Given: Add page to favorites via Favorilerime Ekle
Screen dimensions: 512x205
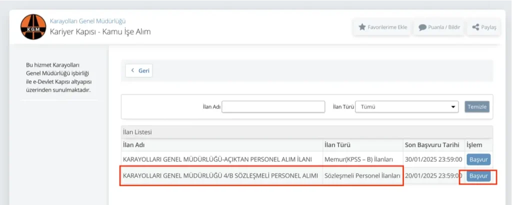Looking at the screenshot, I should click(x=381, y=27).
